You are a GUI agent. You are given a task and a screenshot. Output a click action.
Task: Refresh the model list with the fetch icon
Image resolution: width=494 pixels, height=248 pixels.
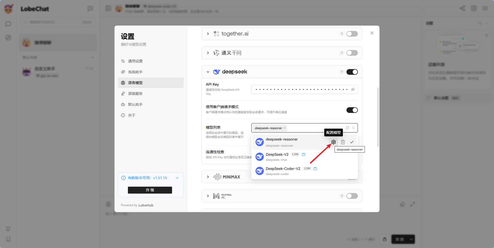[x=348, y=128]
